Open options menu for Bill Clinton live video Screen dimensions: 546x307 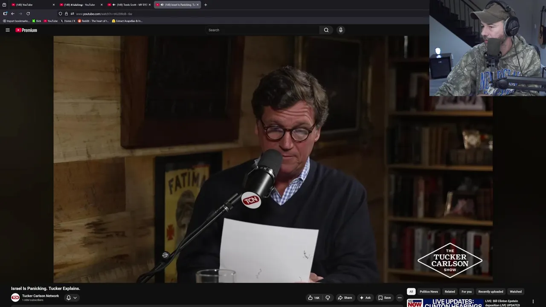(533, 301)
